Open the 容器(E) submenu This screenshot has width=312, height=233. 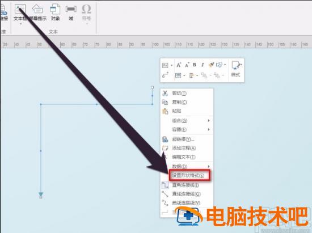point(187,129)
